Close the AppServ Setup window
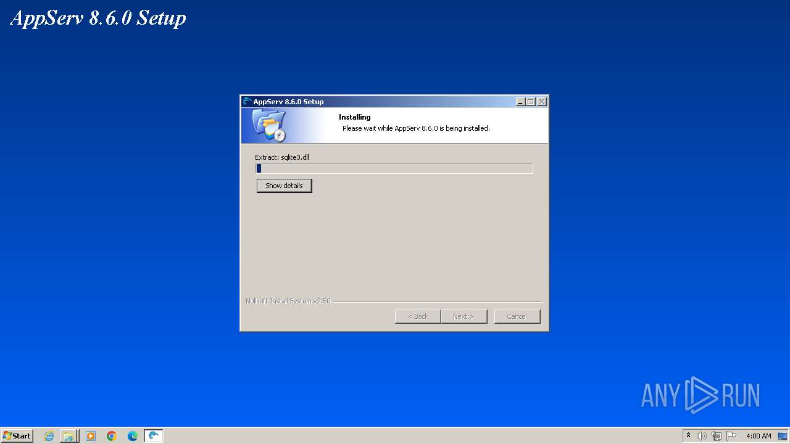This screenshot has height=444, width=790. coord(541,102)
